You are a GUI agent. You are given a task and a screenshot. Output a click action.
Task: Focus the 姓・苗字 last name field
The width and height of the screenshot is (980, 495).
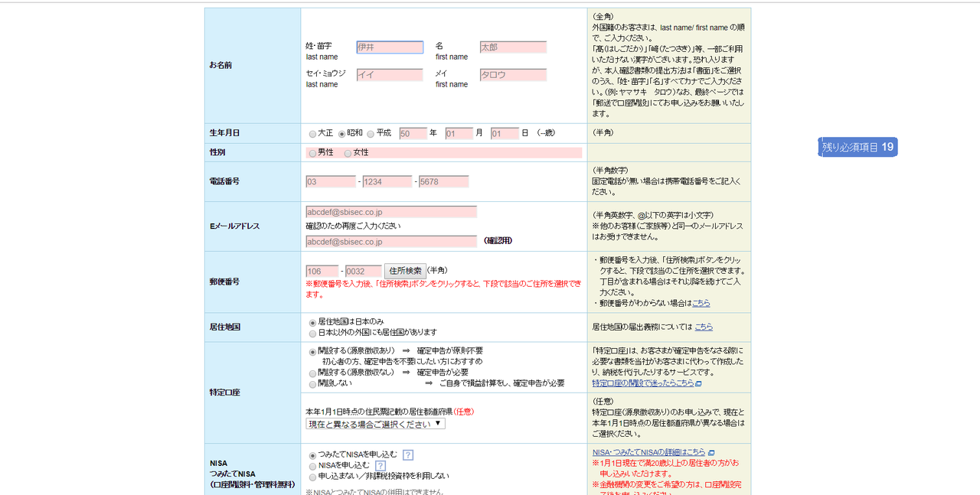(390, 47)
